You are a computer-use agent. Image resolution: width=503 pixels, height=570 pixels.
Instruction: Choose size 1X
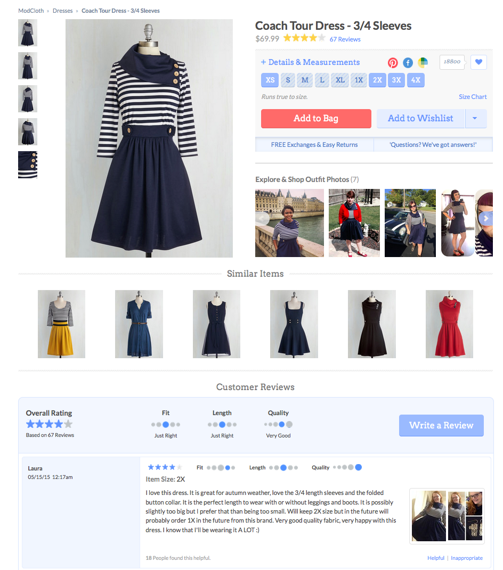pyautogui.click(x=359, y=80)
